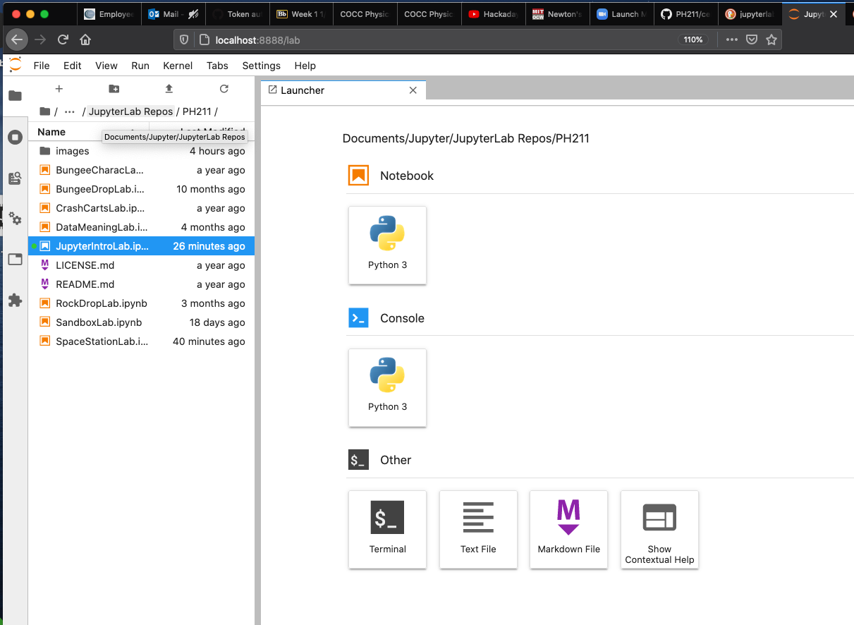854x625 pixels.
Task: Open the images folder
Action: pos(73,151)
